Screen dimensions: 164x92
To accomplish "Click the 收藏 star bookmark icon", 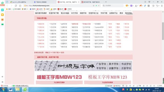I will 7,9.
